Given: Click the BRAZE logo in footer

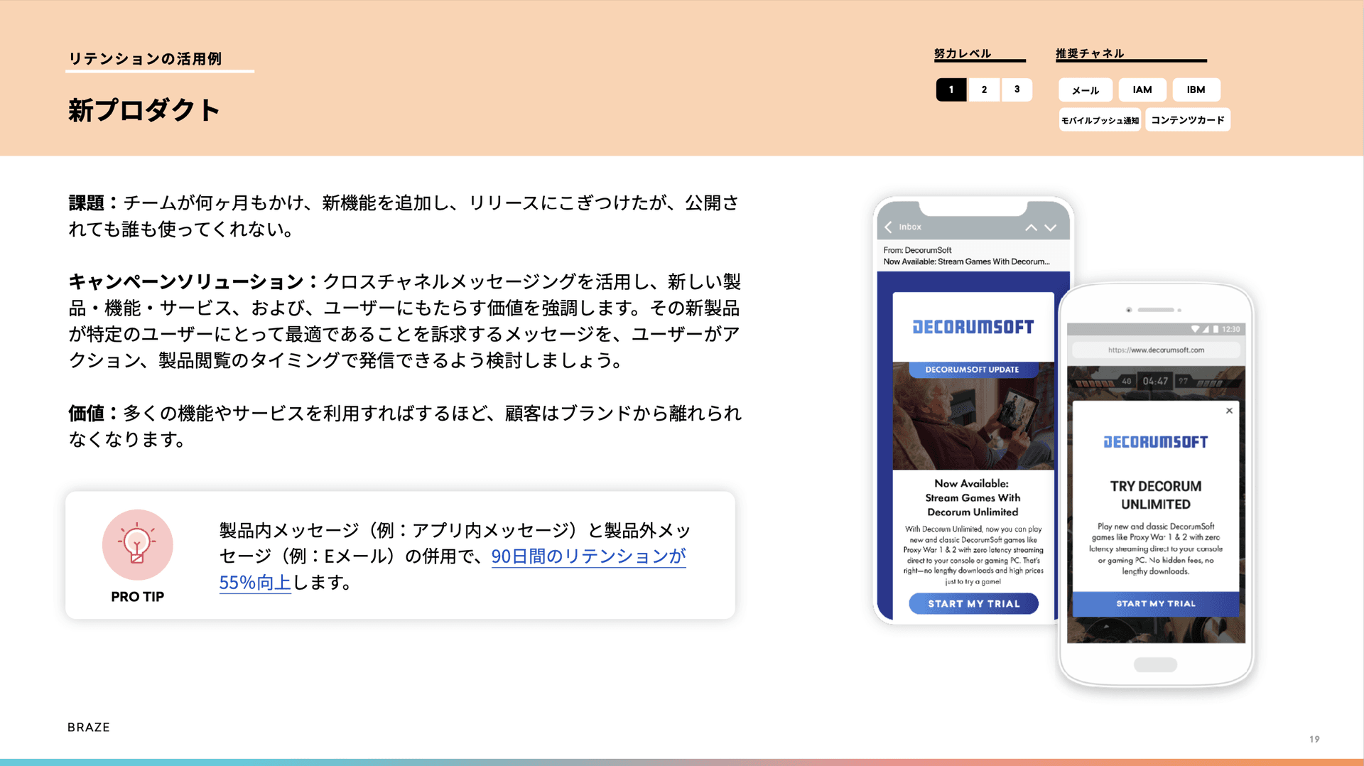Looking at the screenshot, I should pos(89,727).
